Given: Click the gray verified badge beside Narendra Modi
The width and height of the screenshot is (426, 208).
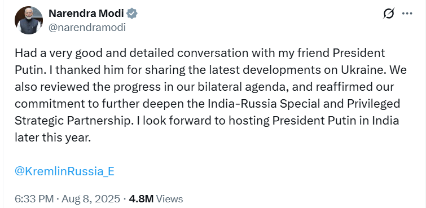Looking at the screenshot, I should [132, 14].
